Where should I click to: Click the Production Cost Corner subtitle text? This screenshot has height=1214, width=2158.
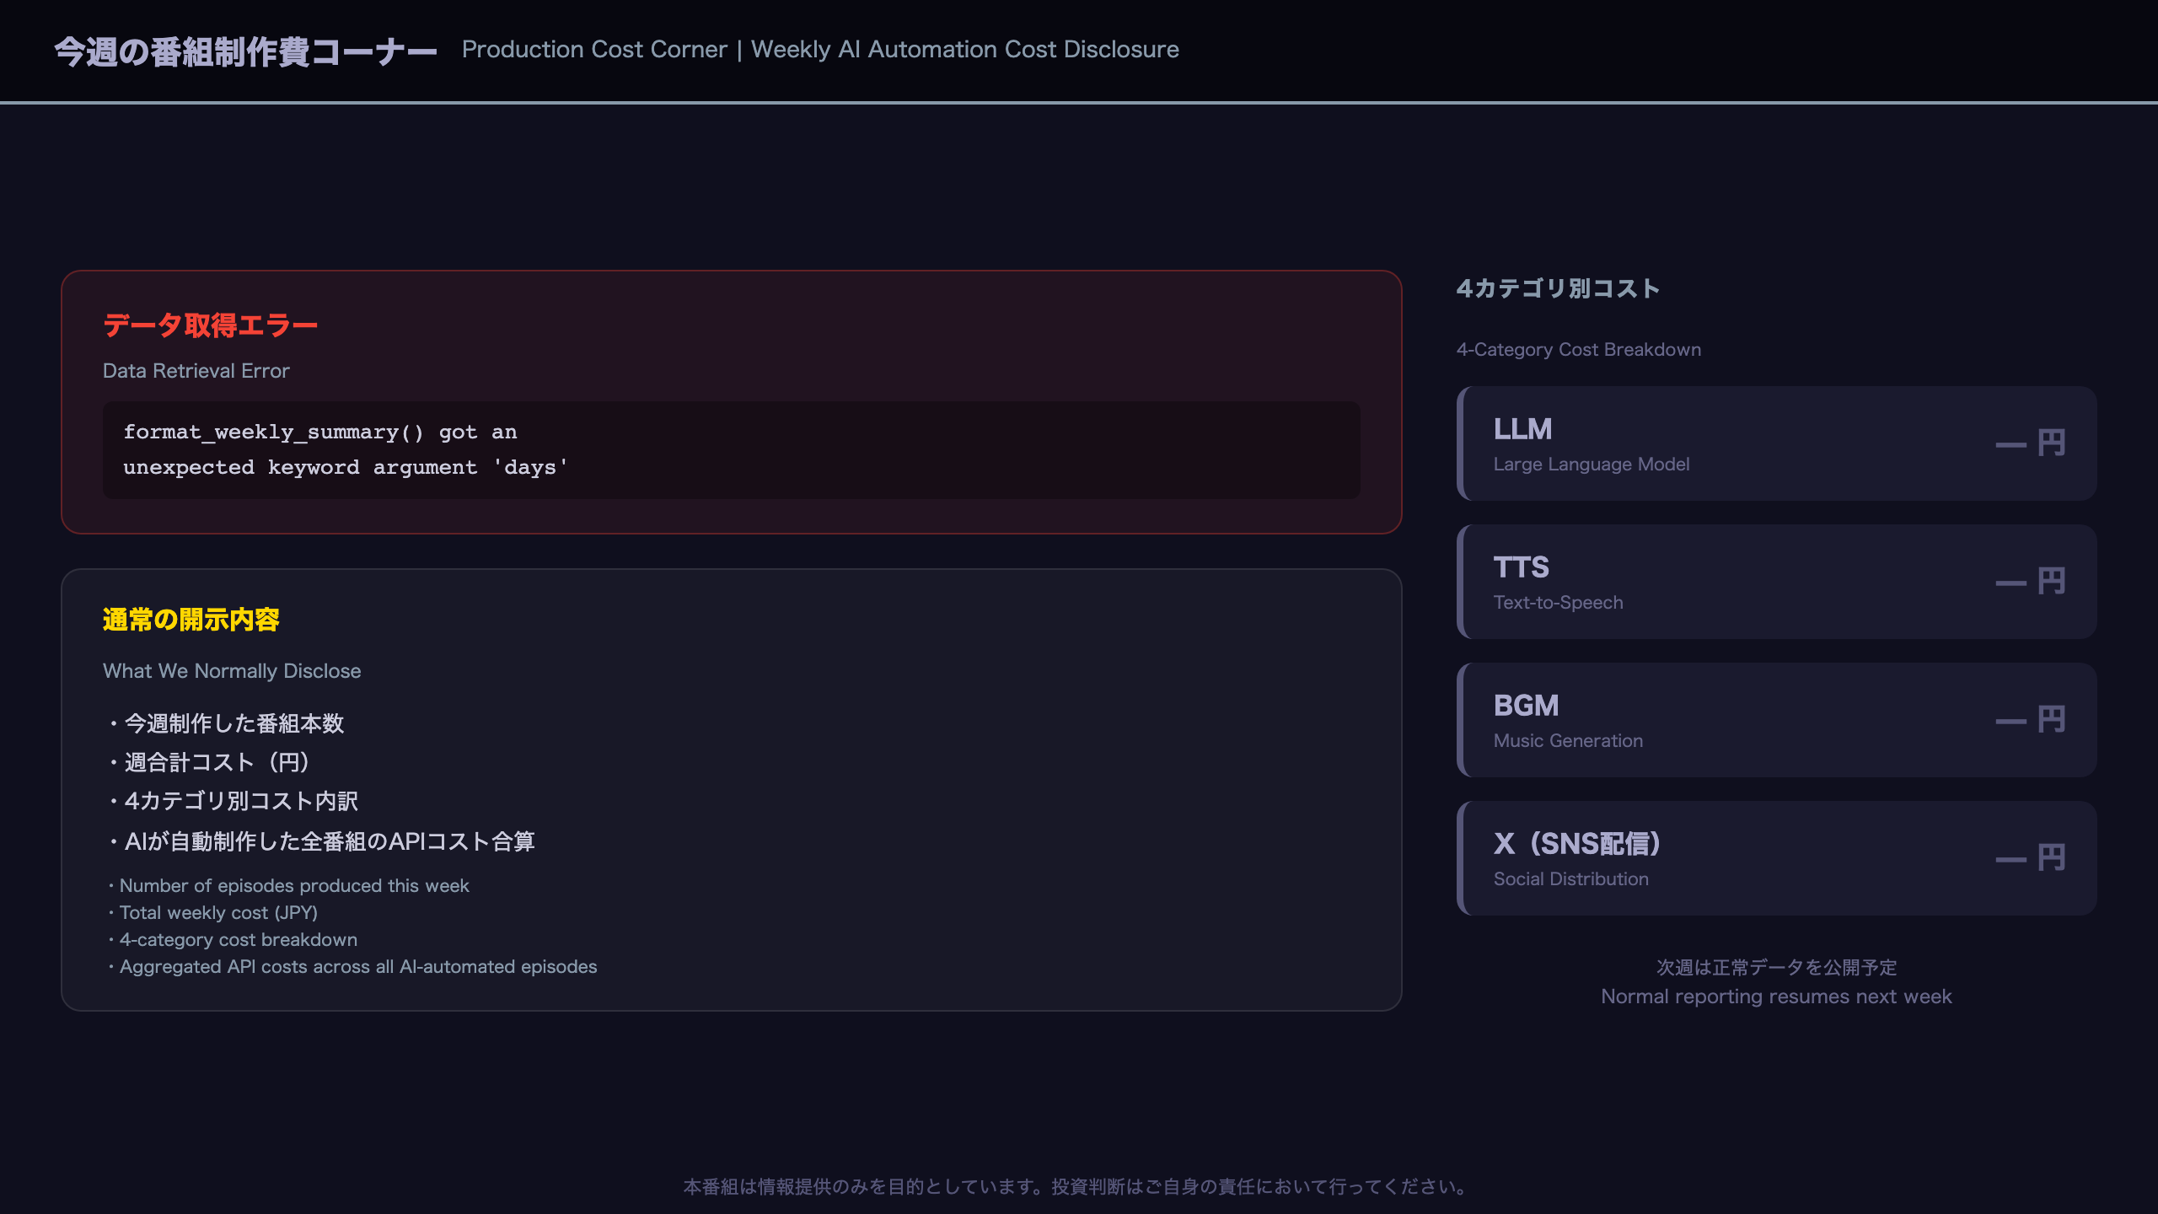click(820, 50)
